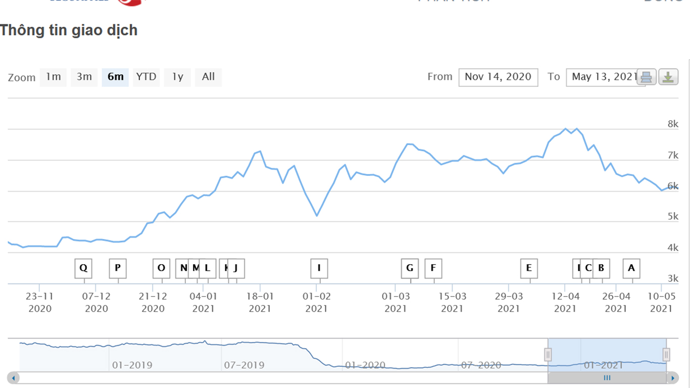
Task: Click the scrollbar right arrow button
Action: tap(672, 378)
